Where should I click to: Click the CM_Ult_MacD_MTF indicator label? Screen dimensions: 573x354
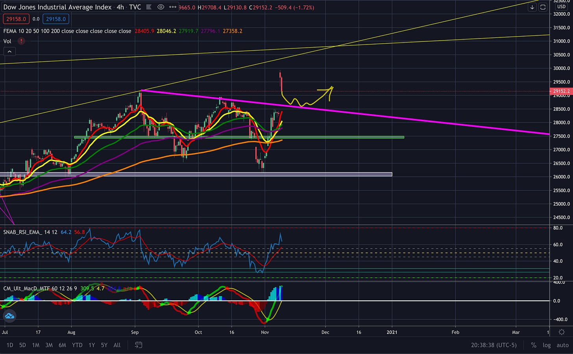point(40,288)
